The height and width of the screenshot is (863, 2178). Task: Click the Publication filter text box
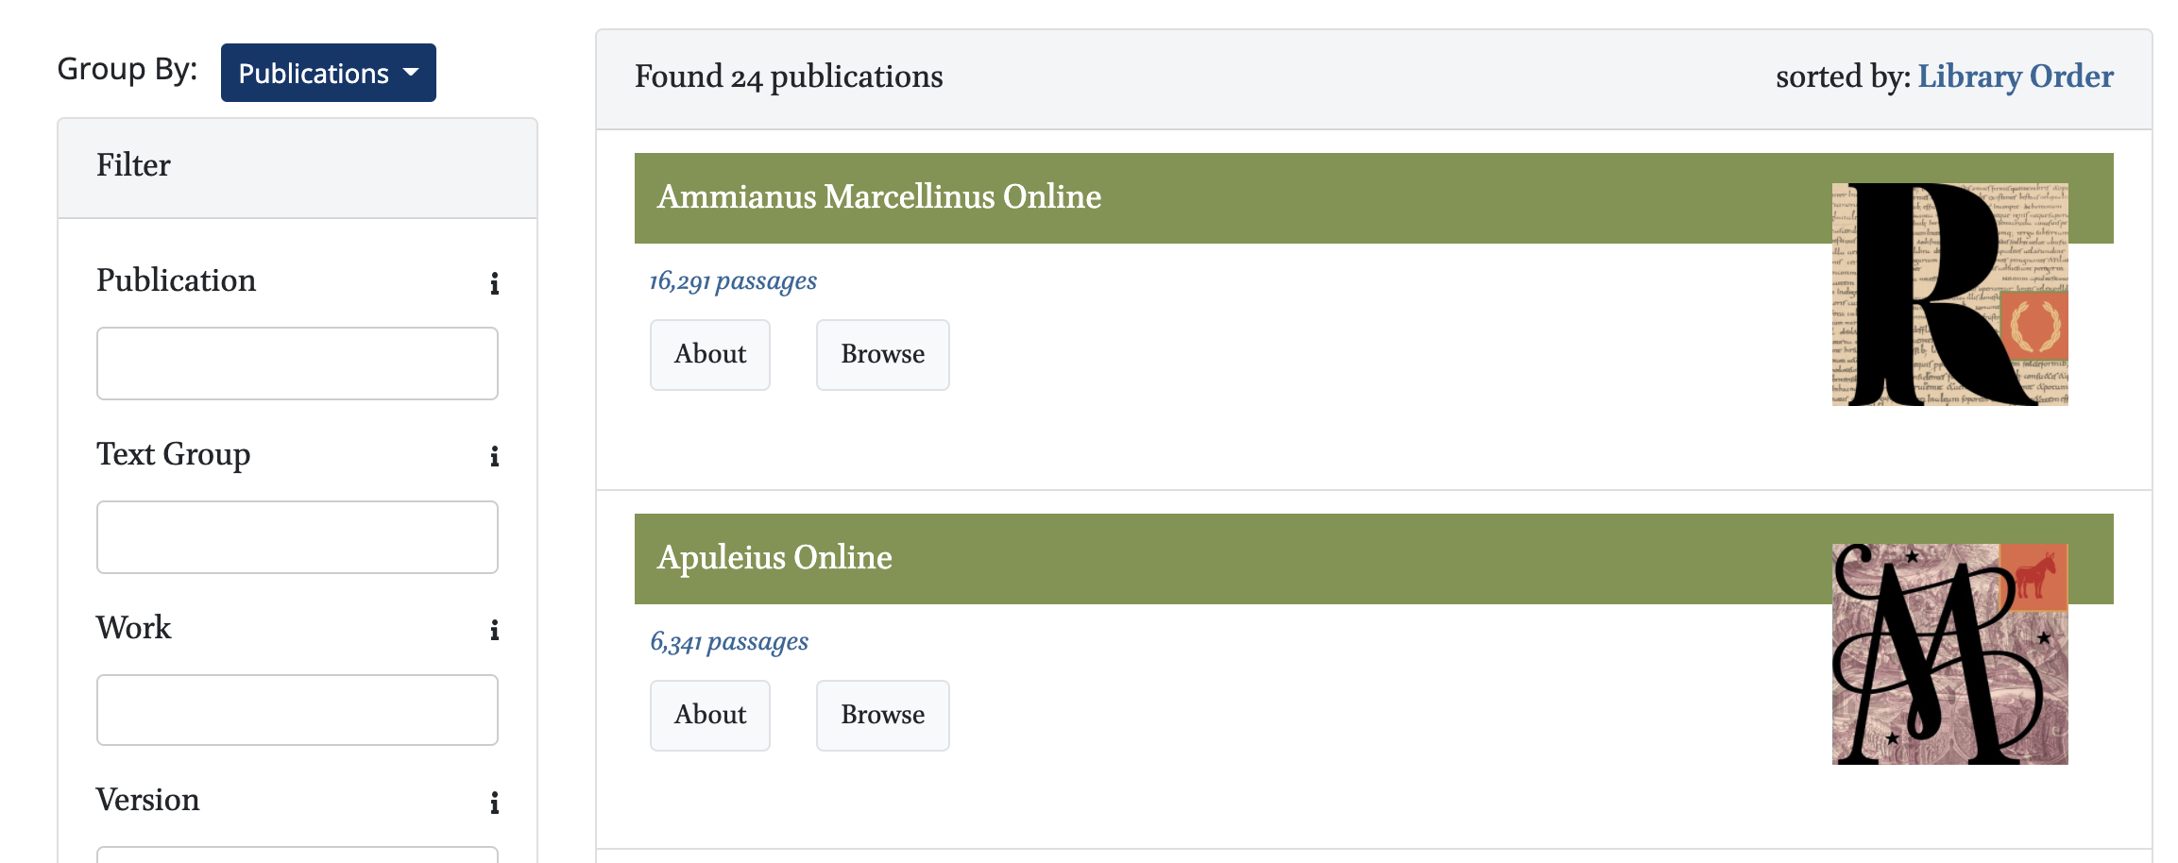[x=297, y=364]
